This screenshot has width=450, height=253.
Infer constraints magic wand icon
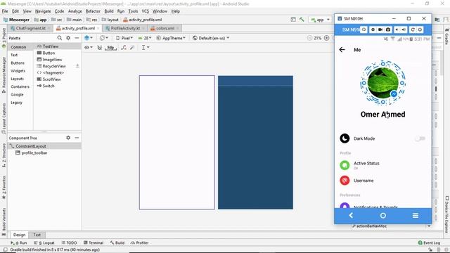tap(132, 47)
